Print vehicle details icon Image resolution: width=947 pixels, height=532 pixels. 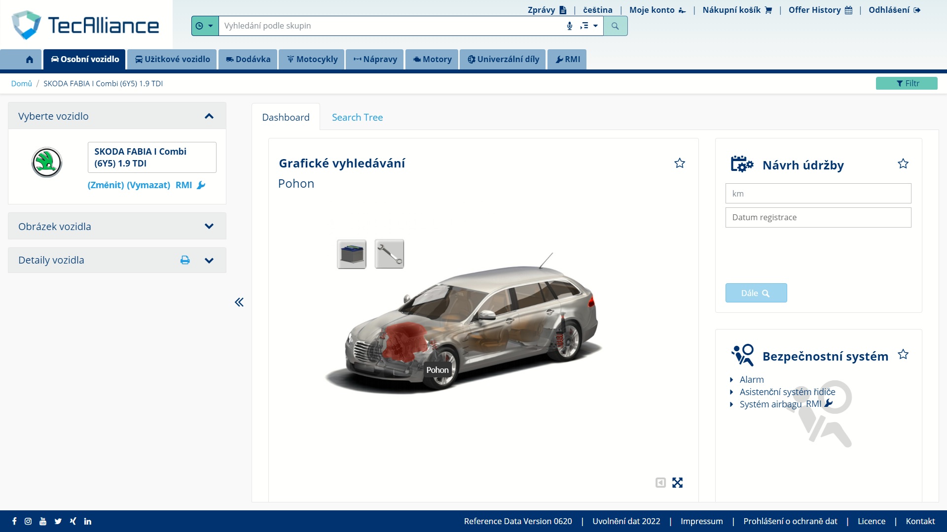coord(185,260)
